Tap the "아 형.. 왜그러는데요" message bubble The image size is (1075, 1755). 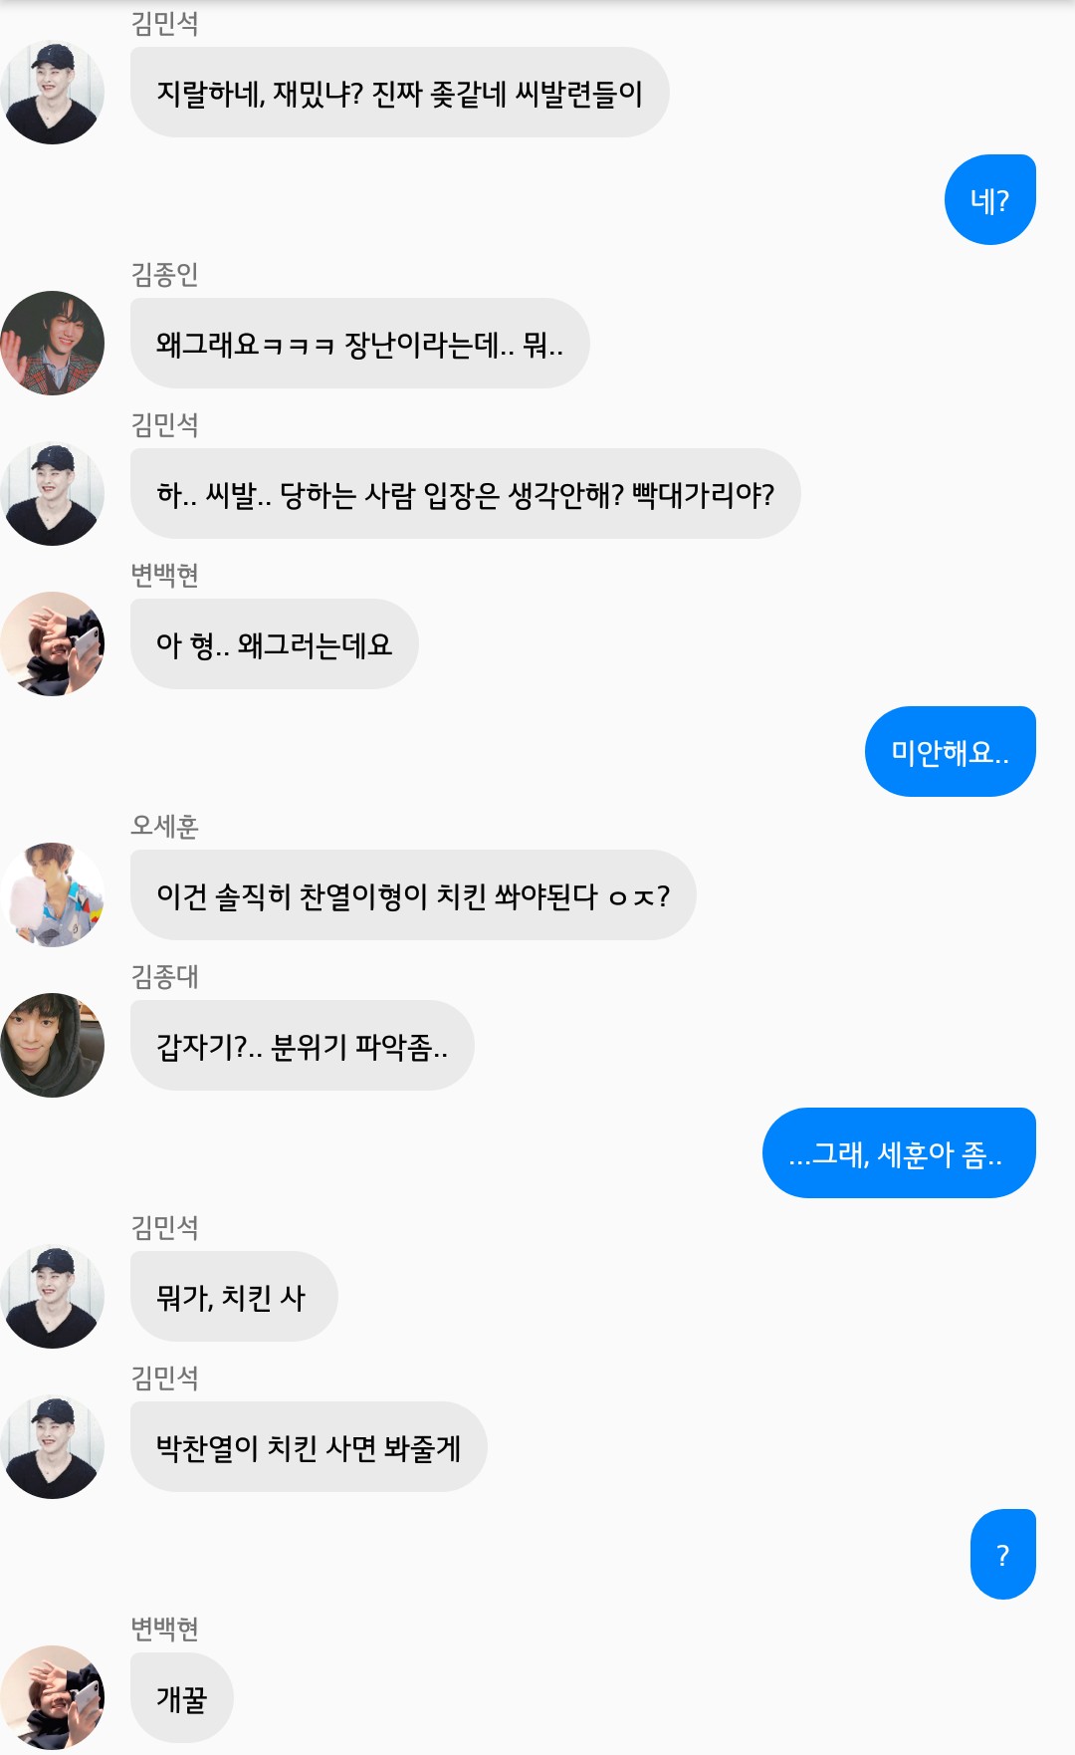pyautogui.click(x=274, y=643)
